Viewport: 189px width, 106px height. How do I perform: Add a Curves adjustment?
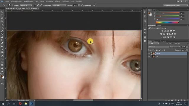[x=168, y=31]
